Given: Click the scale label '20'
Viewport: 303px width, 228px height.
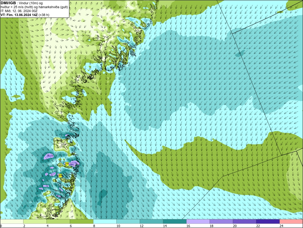Looking at the screenshot, I should point(235,226).
